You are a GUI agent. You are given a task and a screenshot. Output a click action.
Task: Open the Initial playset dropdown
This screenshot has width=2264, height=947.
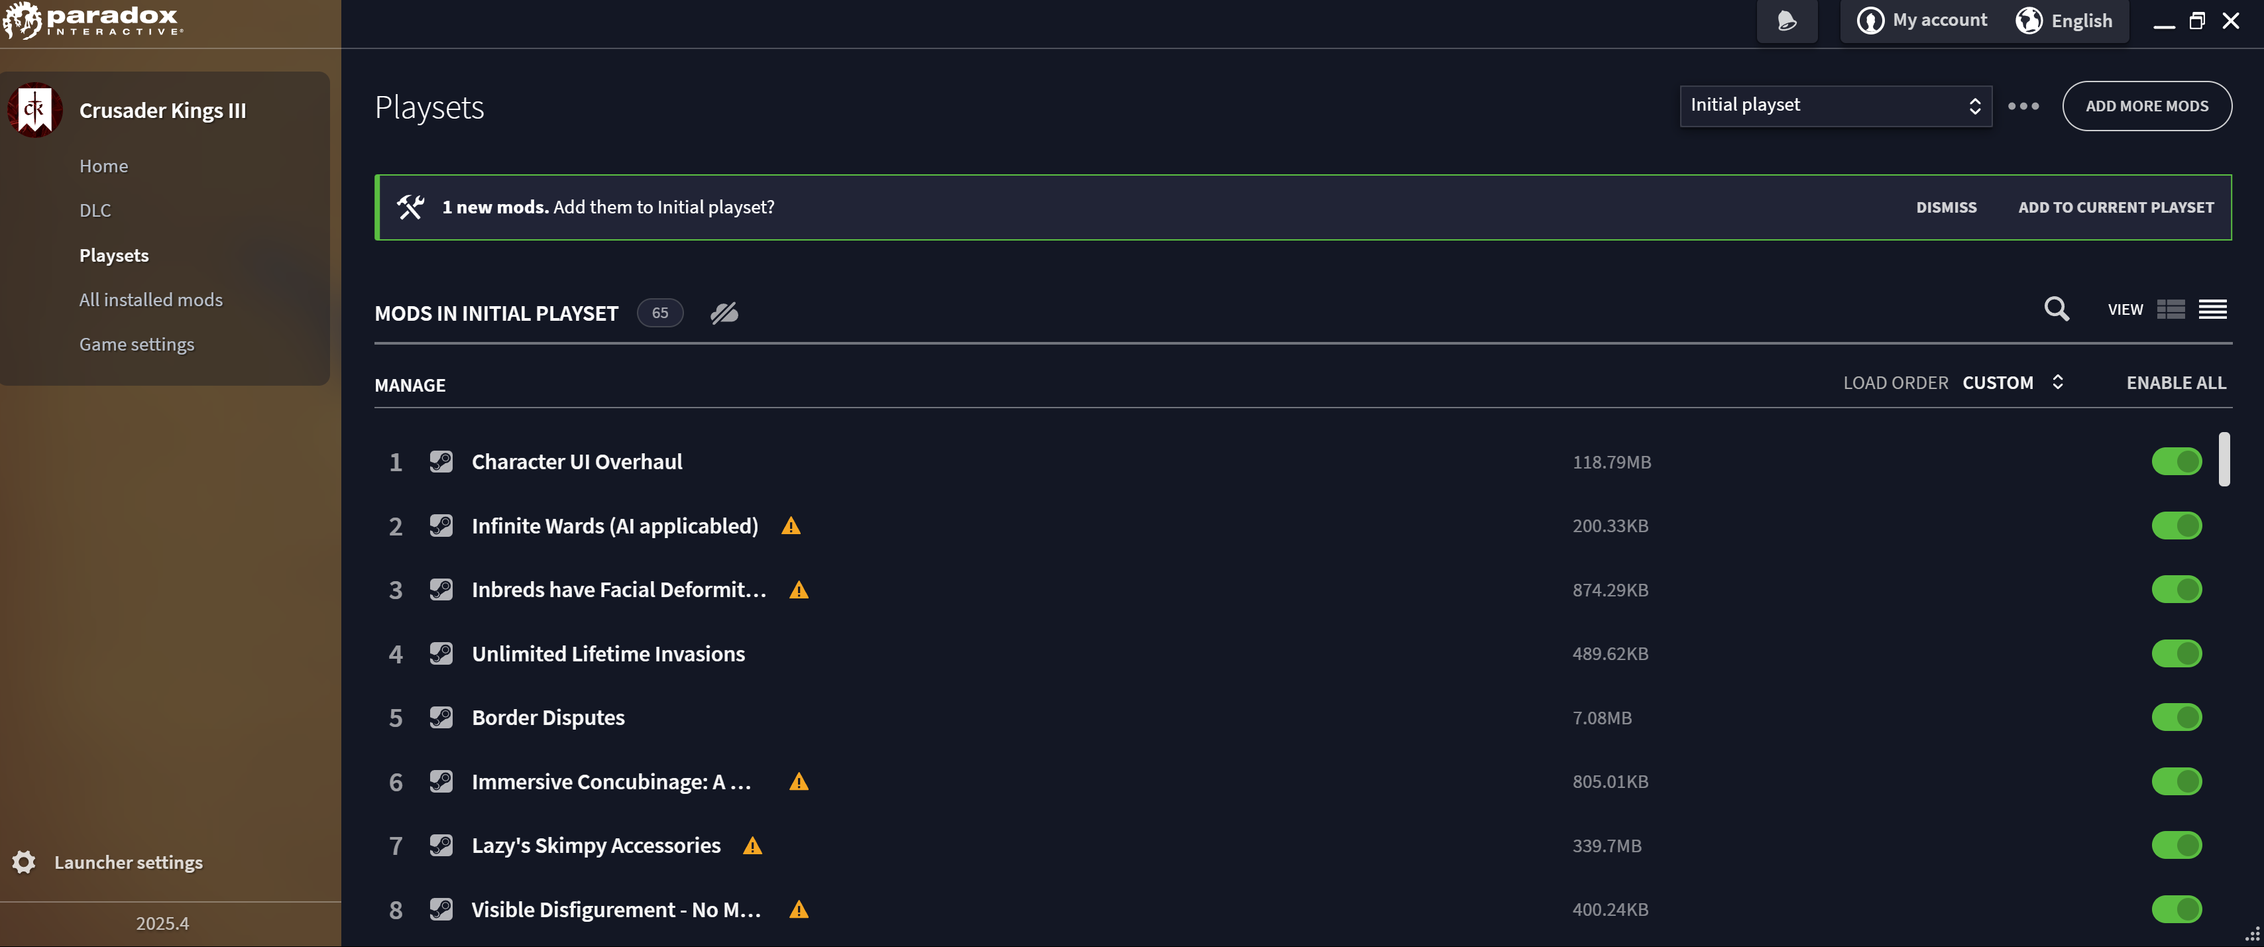[1835, 105]
